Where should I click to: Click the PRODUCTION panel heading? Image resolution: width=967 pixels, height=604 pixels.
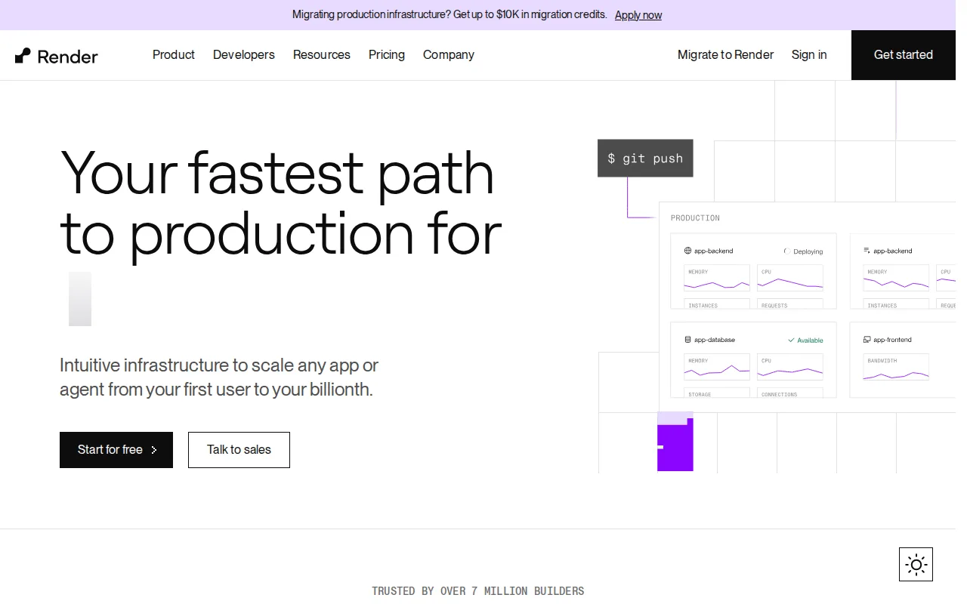click(x=695, y=218)
